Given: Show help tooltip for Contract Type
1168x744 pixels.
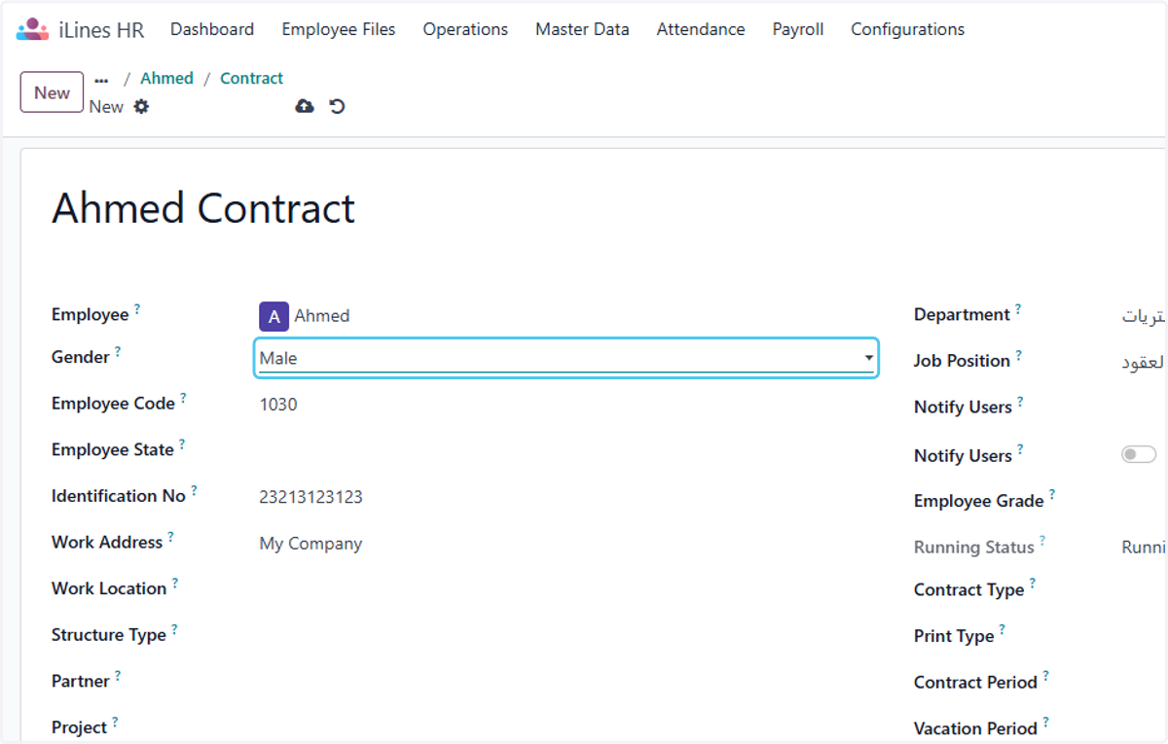Looking at the screenshot, I should pyautogui.click(x=1033, y=584).
